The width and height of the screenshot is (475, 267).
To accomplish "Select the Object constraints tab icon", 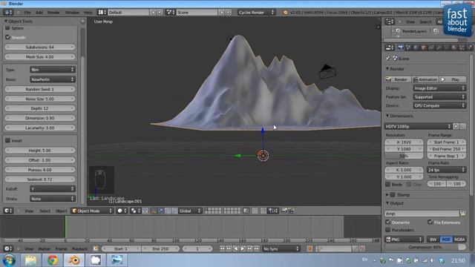I will pos(431,47).
